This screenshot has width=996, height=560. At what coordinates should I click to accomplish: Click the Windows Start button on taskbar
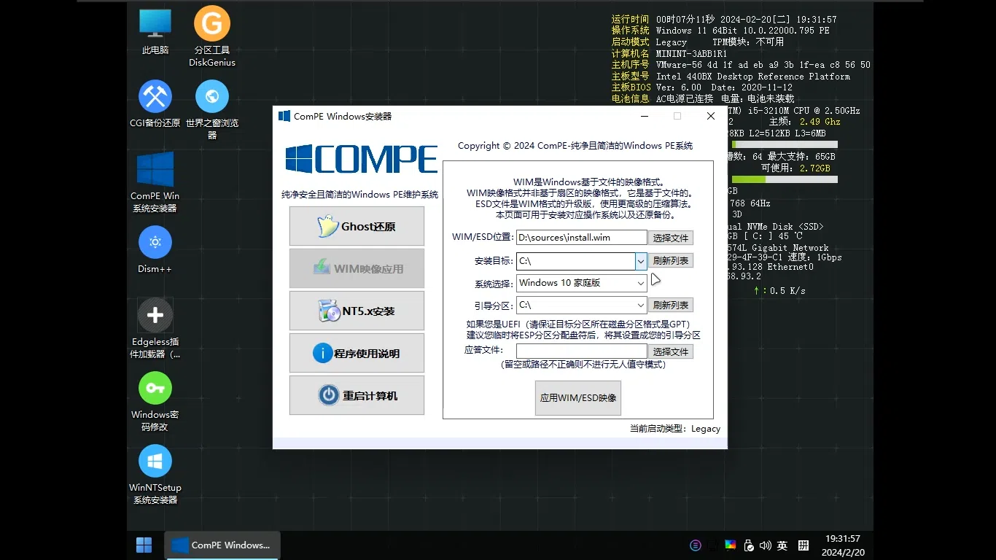[x=144, y=545]
